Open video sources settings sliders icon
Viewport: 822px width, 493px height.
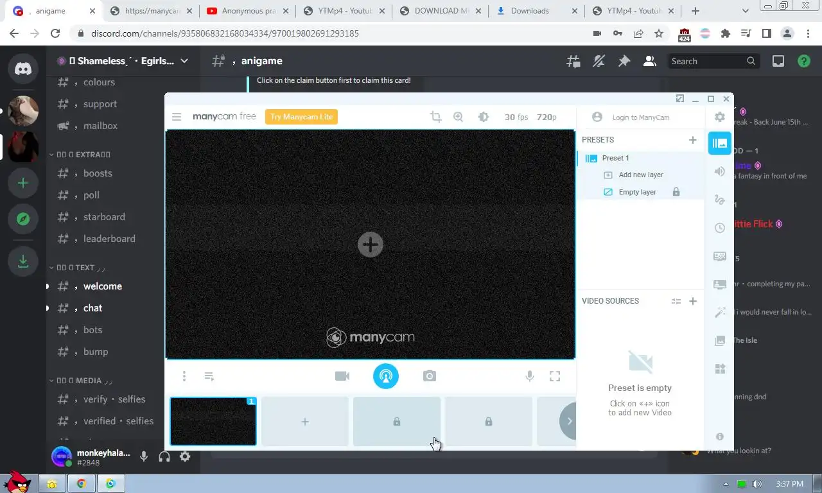pos(676,301)
